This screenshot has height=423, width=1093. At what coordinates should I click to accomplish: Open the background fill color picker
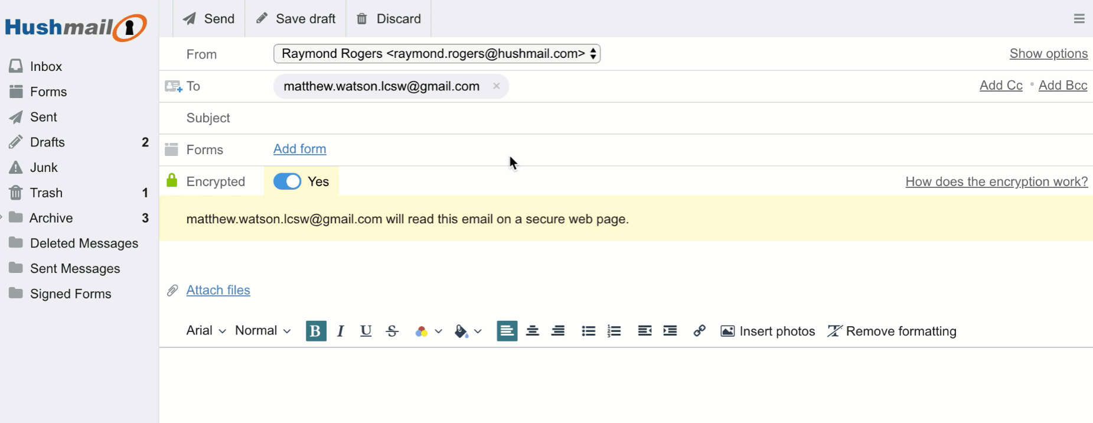(x=468, y=331)
